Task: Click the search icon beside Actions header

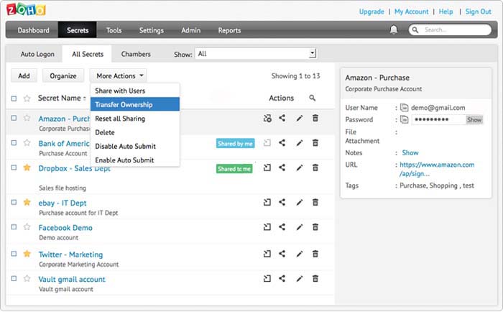Action: pos(313,98)
